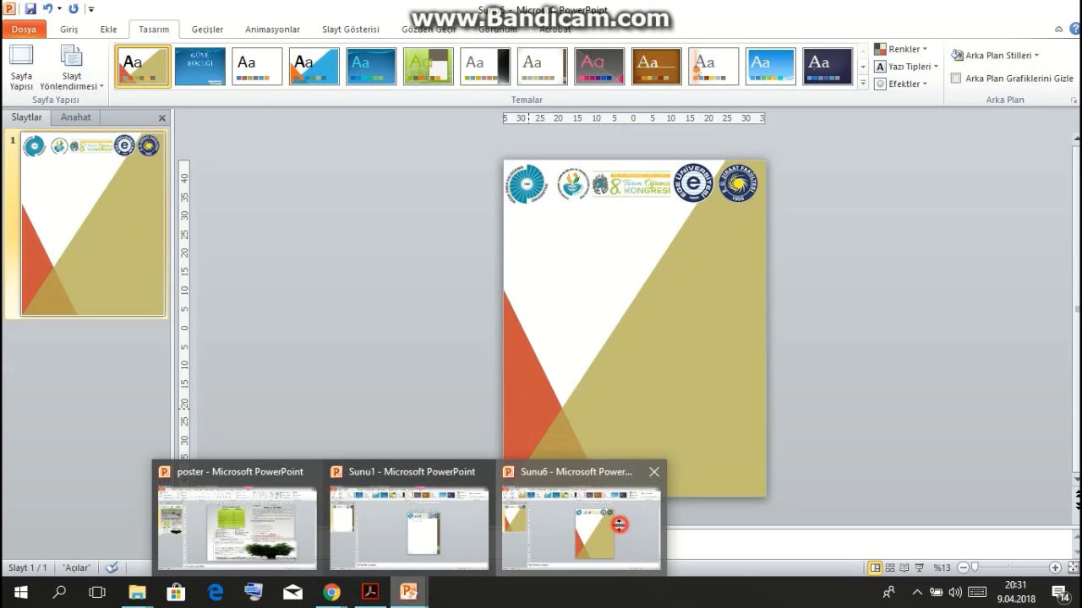Select the Slaytlar pane tab

pos(26,117)
